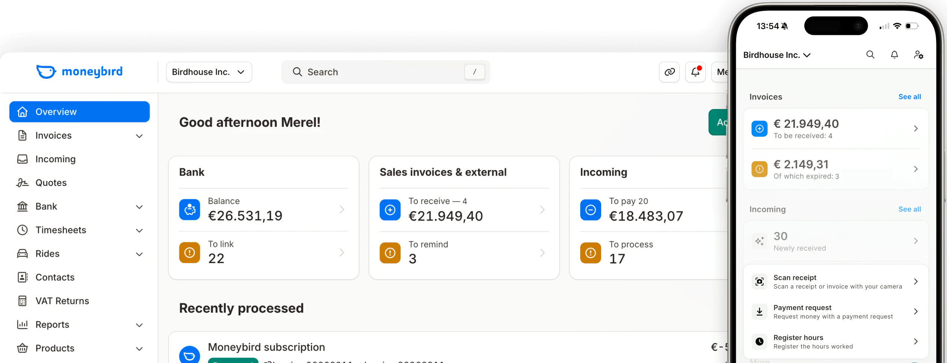Viewport: 947px width, 363px height.
Task: Tap See all next to Invoices
Action: tap(909, 97)
